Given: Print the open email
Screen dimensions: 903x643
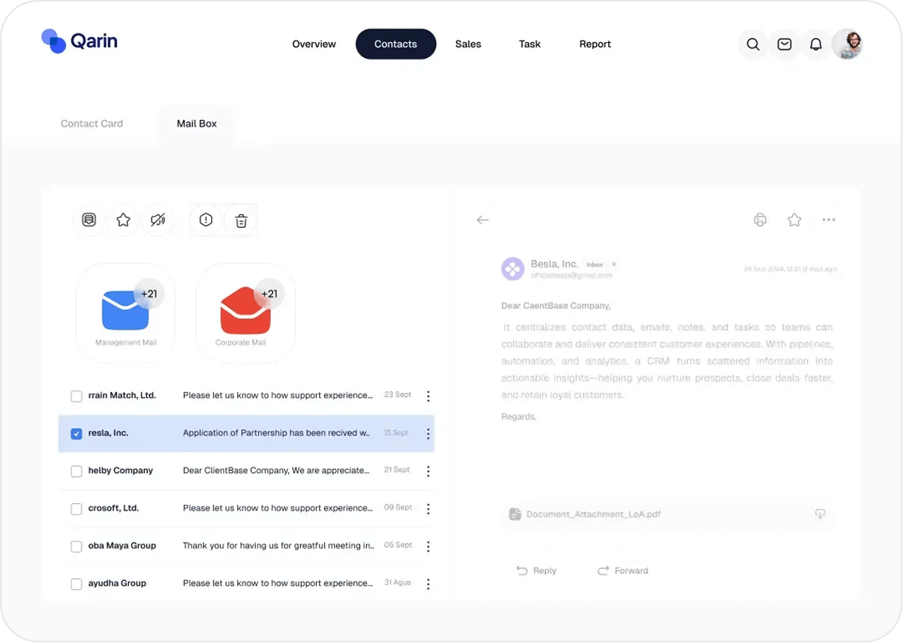Looking at the screenshot, I should coord(760,220).
